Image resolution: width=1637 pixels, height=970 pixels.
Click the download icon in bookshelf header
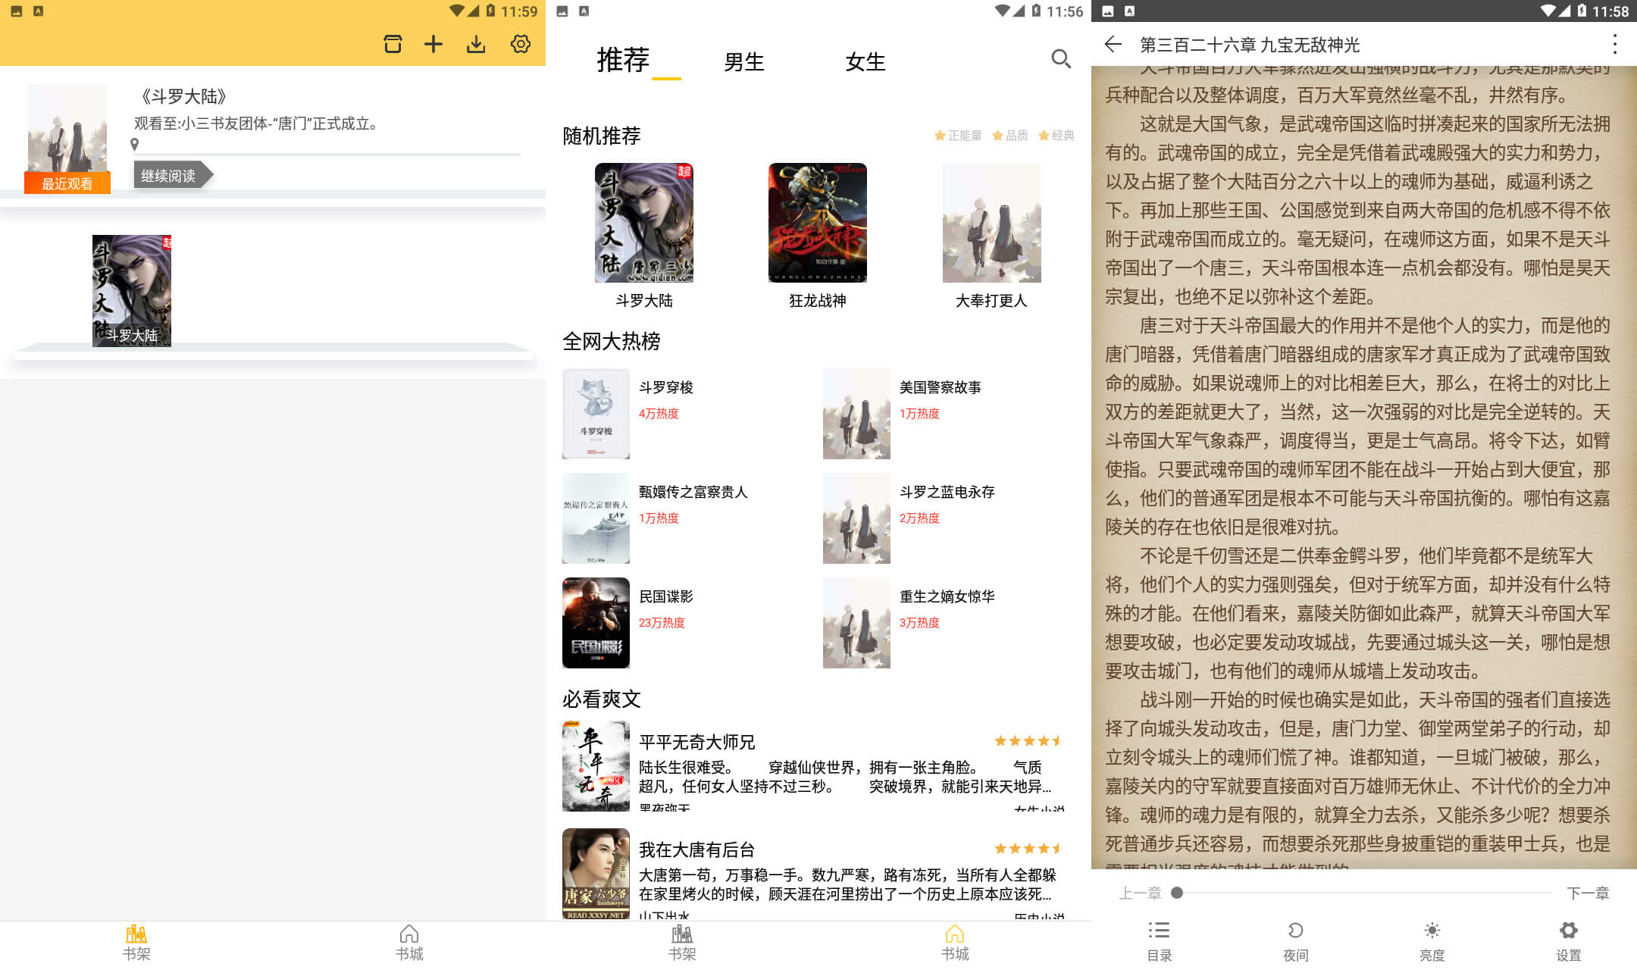click(476, 44)
